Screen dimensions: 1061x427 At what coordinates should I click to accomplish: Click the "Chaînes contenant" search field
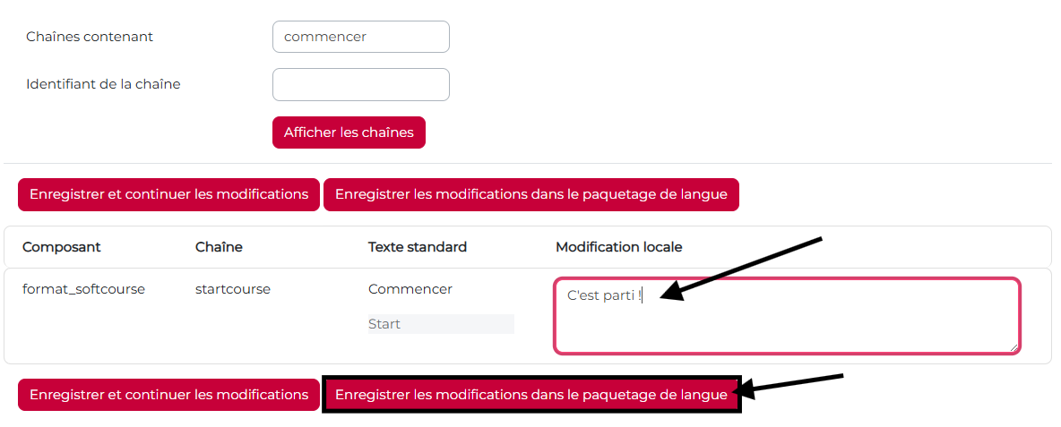pos(360,37)
